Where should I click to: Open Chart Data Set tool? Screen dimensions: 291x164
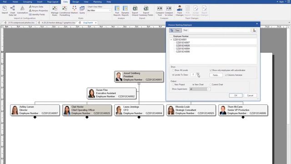[x=12, y=10]
